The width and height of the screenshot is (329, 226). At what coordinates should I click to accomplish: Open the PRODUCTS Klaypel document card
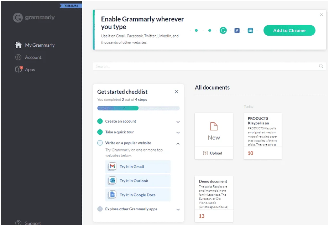click(x=262, y=136)
